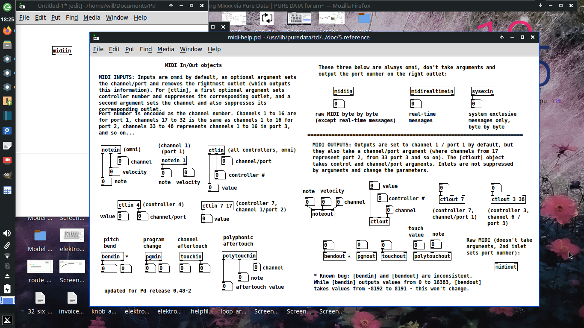Open Window menu in midi-help window

(x=191, y=49)
